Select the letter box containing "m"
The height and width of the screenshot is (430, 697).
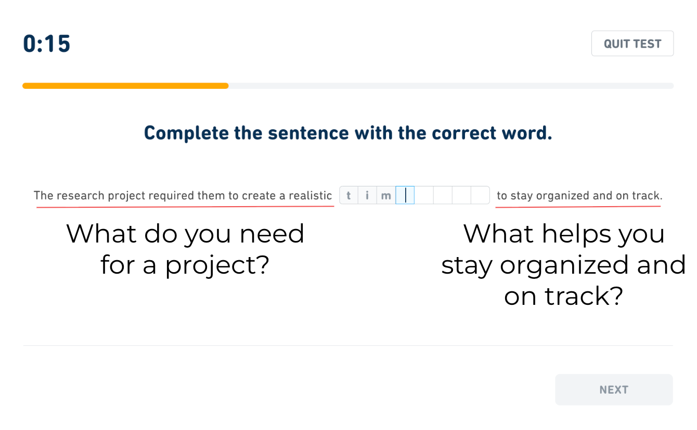[386, 196]
